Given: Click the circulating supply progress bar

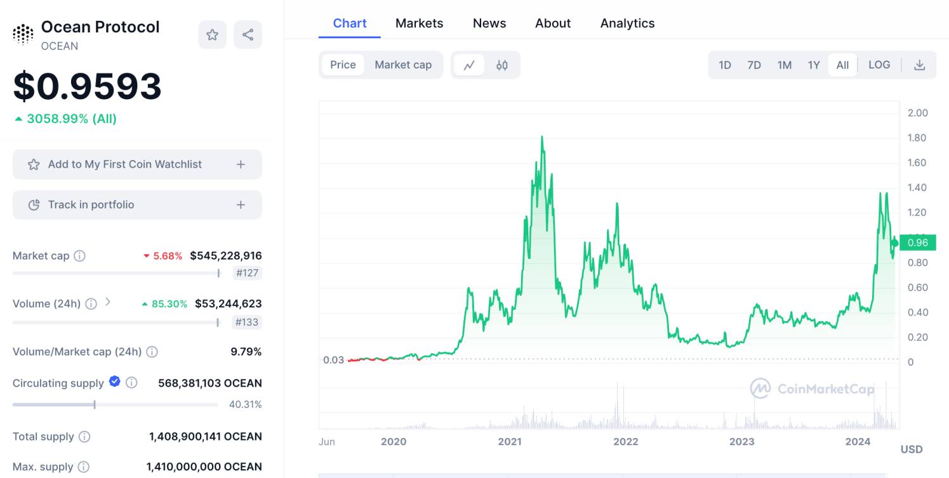Looking at the screenshot, I should point(116,404).
